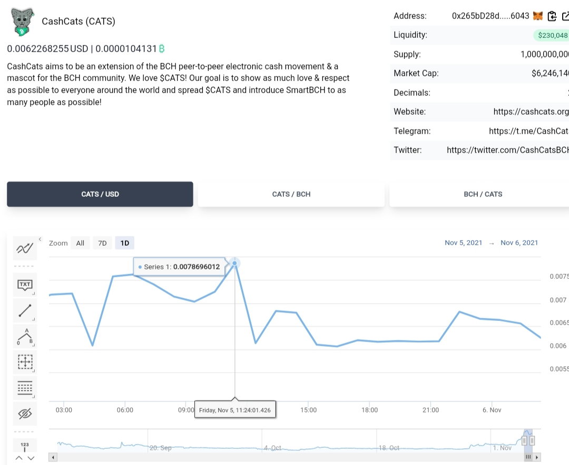The image size is (569, 465).
Task: Click the 0.0000104131 BCH price text
Action: (x=126, y=48)
